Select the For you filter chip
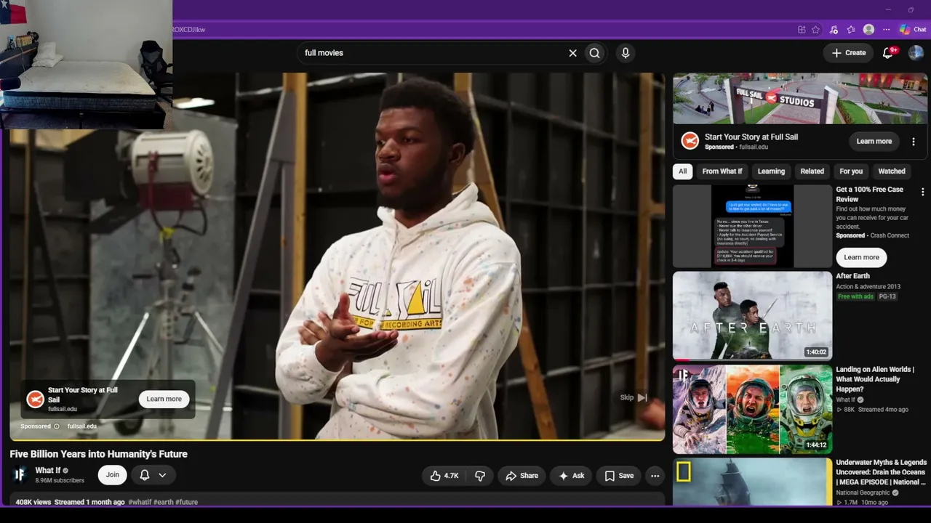The image size is (931, 523). (851, 171)
